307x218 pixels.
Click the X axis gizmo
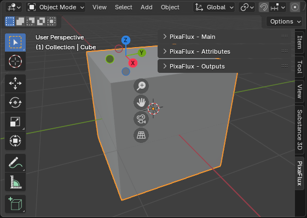coord(133,63)
